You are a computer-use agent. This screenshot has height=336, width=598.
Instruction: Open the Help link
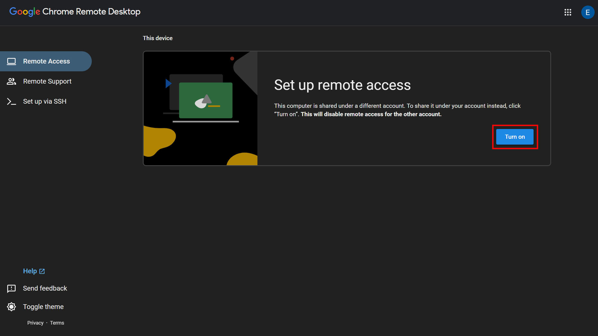(30, 271)
